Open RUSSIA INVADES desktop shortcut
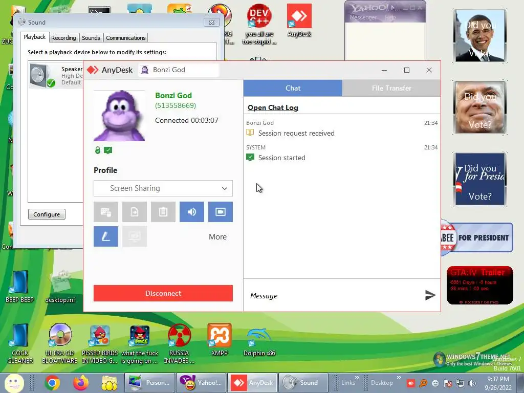 [179, 343]
